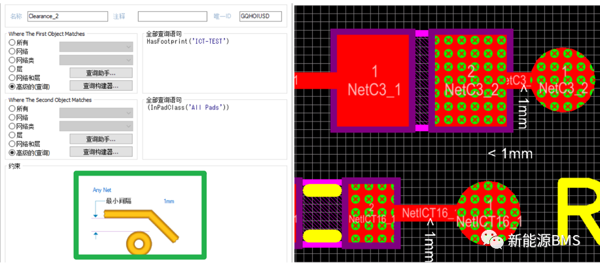Click '查询构建器...' button for first object
Viewport: 600px width, 267px height.
tap(101, 86)
